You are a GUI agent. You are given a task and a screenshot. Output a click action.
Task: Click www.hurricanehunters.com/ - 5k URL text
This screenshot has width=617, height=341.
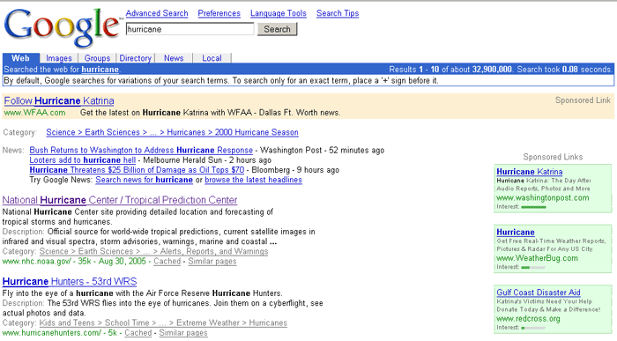(60, 333)
